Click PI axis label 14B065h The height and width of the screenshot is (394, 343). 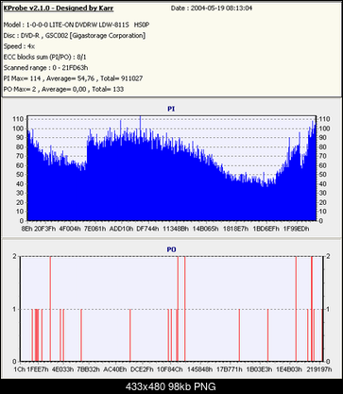tap(205, 229)
